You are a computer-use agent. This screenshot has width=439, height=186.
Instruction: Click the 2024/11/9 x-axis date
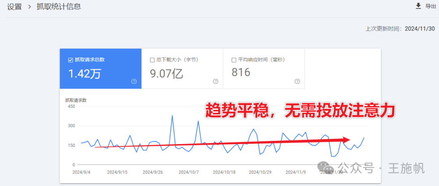pos(295,172)
